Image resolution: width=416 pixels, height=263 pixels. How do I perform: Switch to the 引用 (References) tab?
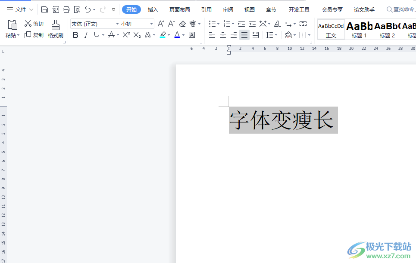[206, 10]
